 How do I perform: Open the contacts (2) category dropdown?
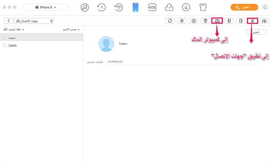click(34, 21)
